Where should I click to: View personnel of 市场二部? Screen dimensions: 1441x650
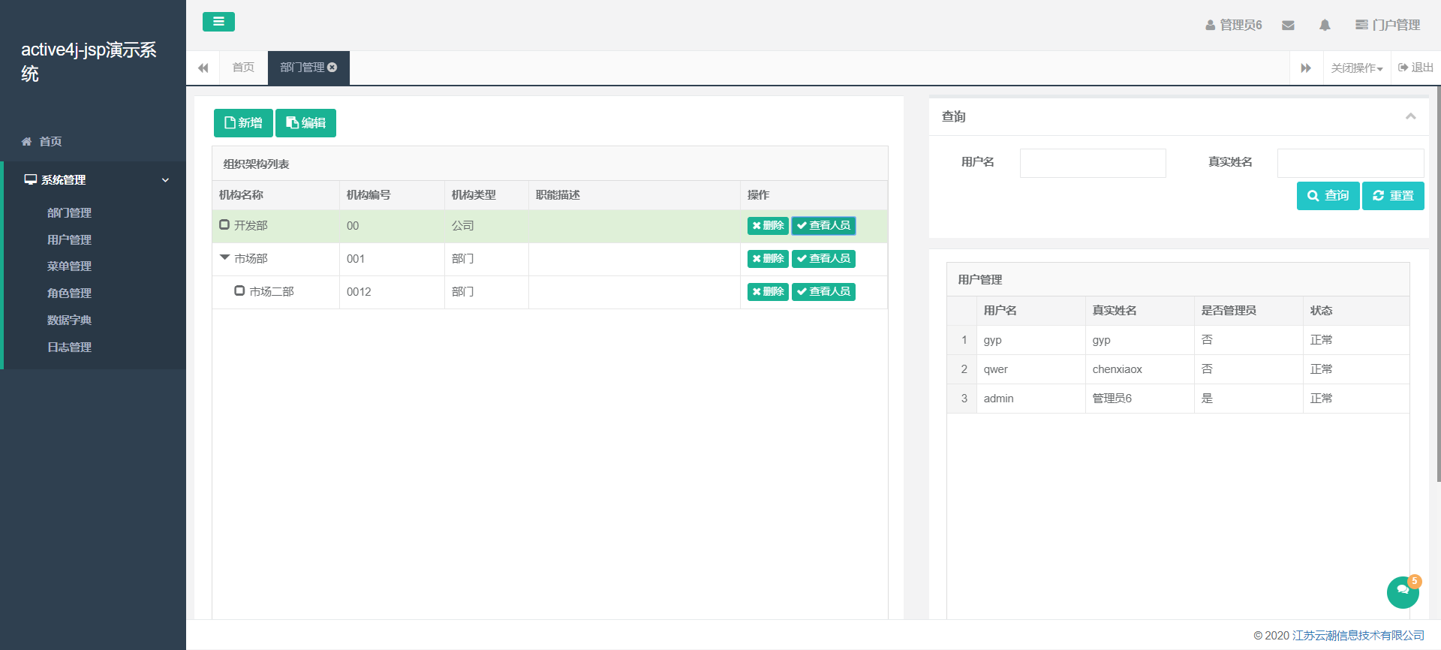tap(823, 292)
